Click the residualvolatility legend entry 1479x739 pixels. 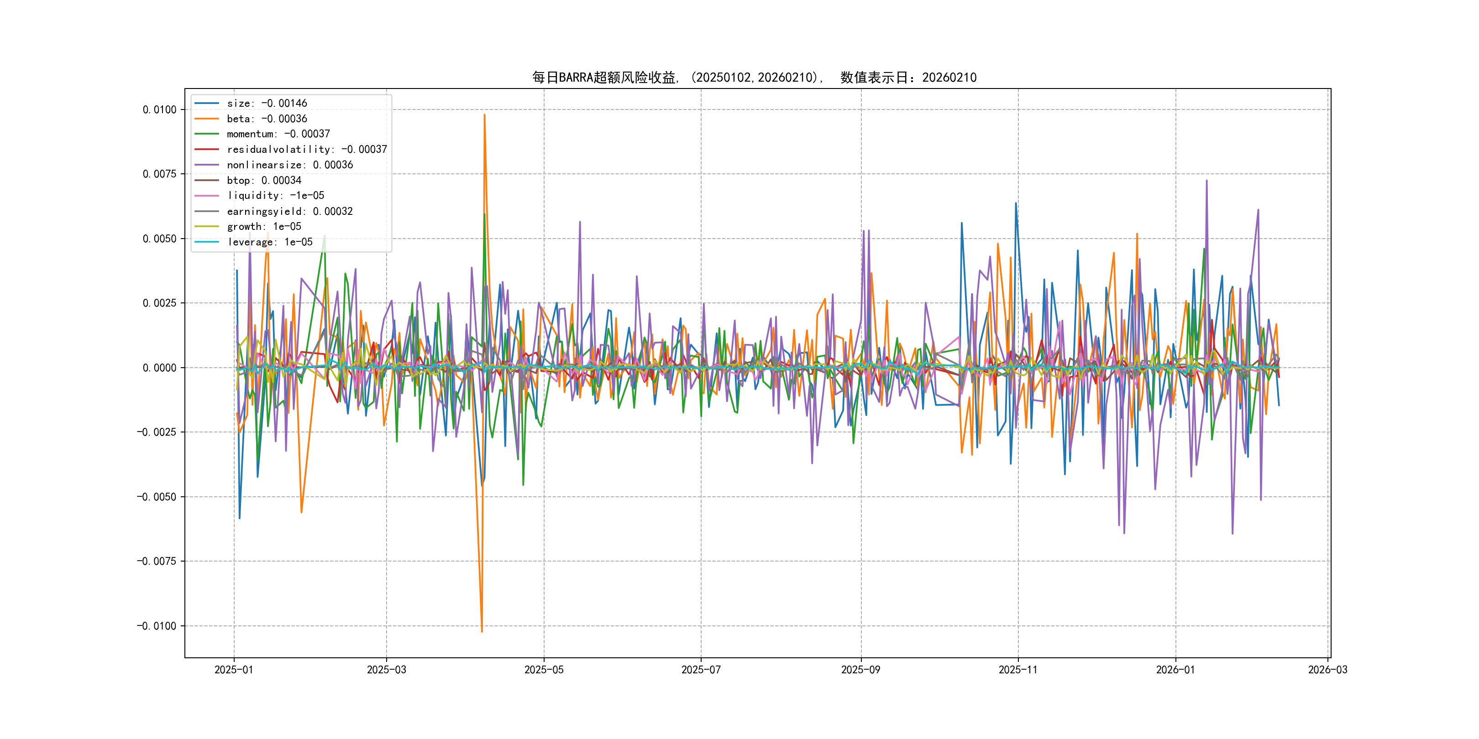307,149
